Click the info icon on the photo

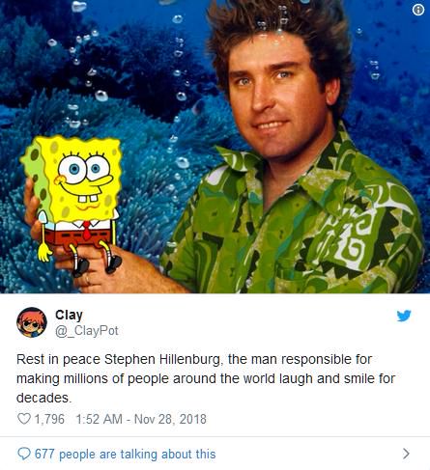418,10
